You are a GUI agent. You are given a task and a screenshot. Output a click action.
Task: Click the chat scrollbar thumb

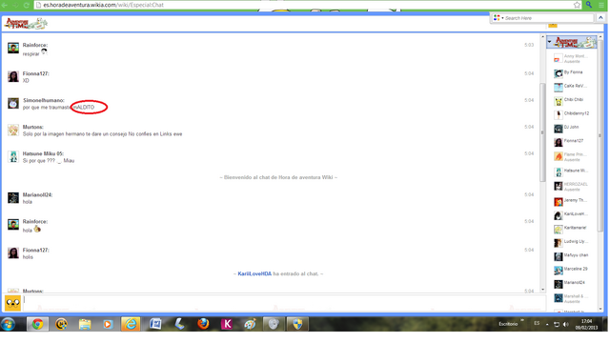point(542,132)
